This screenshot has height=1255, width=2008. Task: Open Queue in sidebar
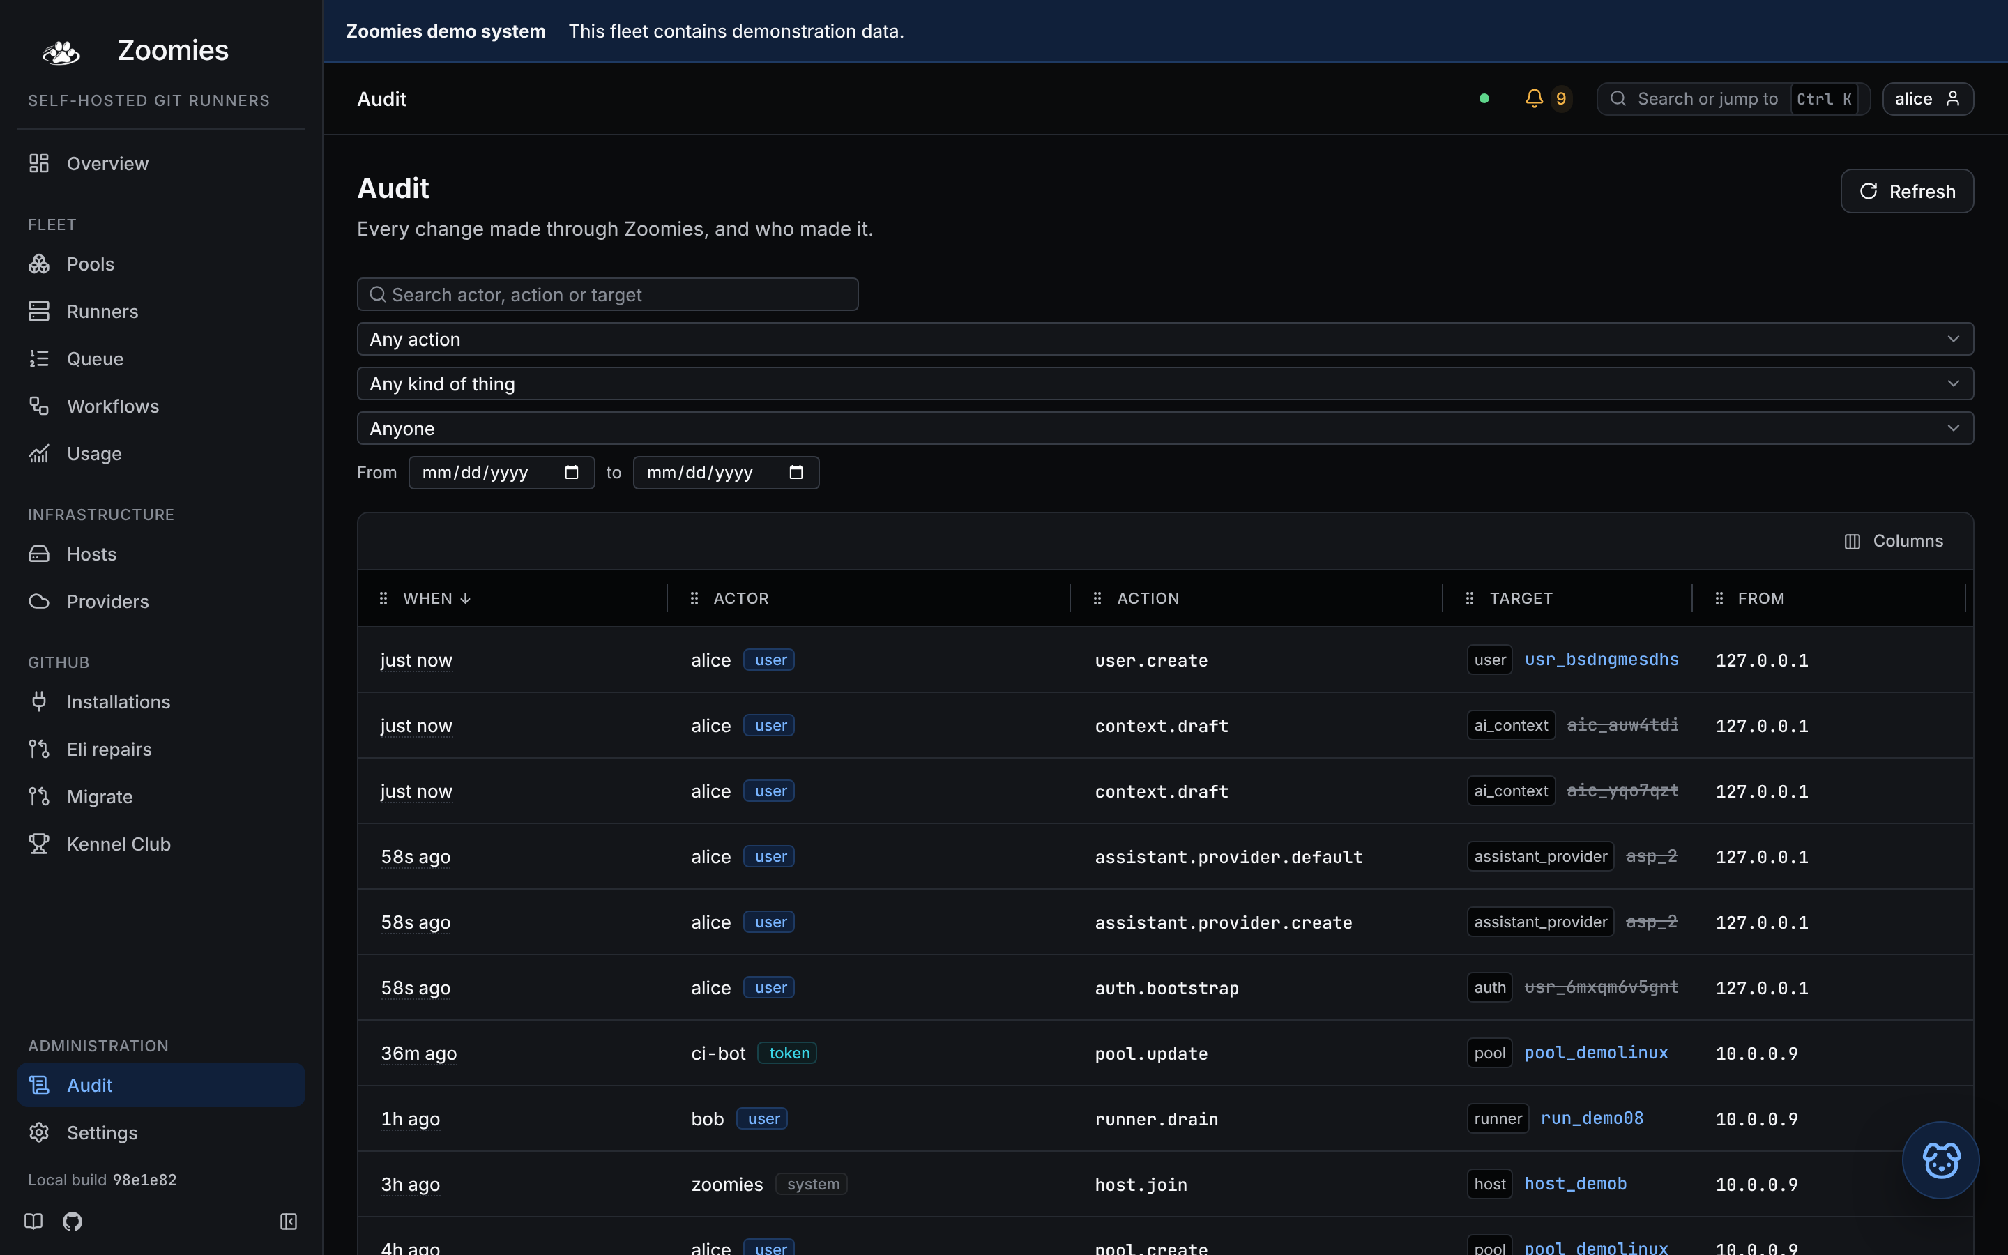(x=161, y=358)
